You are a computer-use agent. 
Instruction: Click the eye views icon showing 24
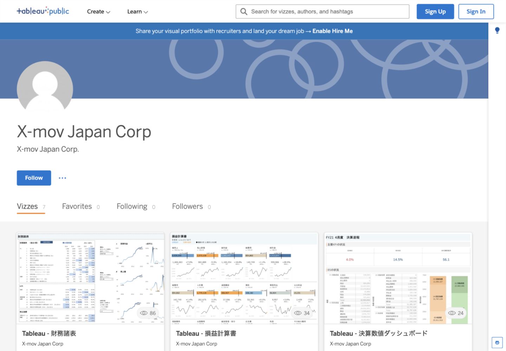pos(452,313)
